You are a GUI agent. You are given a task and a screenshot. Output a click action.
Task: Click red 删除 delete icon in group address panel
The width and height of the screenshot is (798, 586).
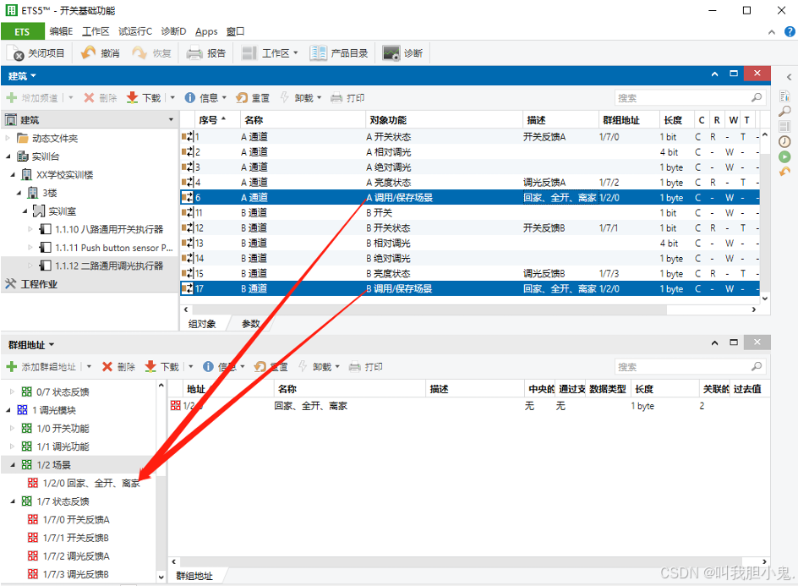[107, 367]
